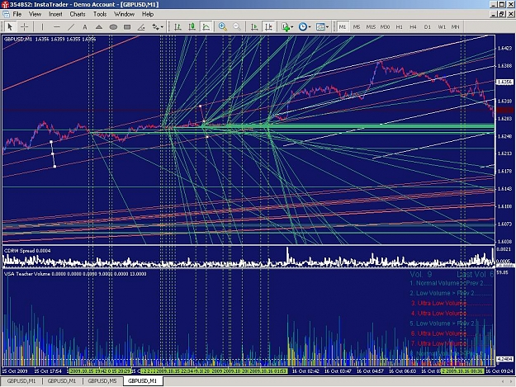Set timeframe to H1
The width and height of the screenshot is (516, 387).
coord(399,27)
